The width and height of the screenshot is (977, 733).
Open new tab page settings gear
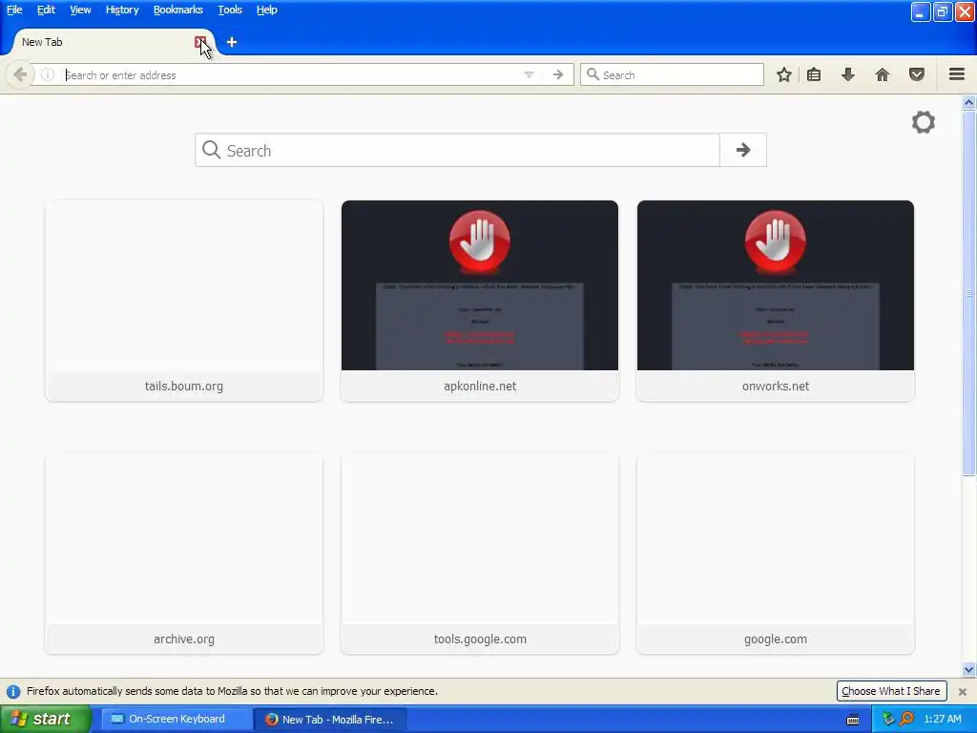coord(924,122)
